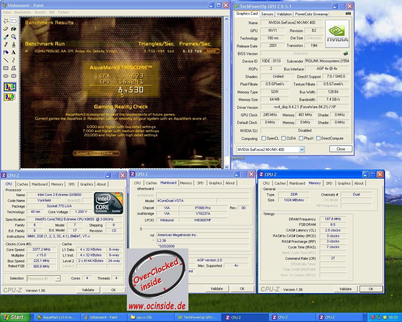
Task: Click Validate in the CPU-Z Memory window
Action: (345, 289)
